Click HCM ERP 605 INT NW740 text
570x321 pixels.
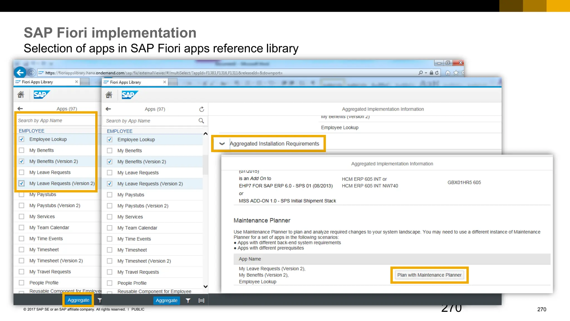(370, 186)
